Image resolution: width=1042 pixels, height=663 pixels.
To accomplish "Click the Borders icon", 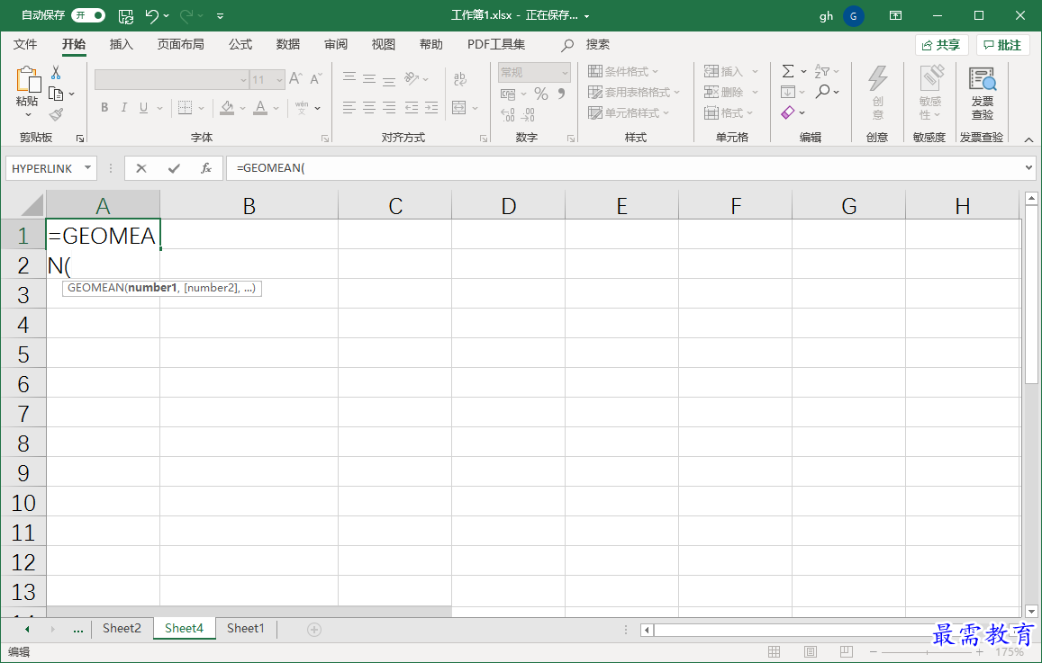I will tap(186, 108).
